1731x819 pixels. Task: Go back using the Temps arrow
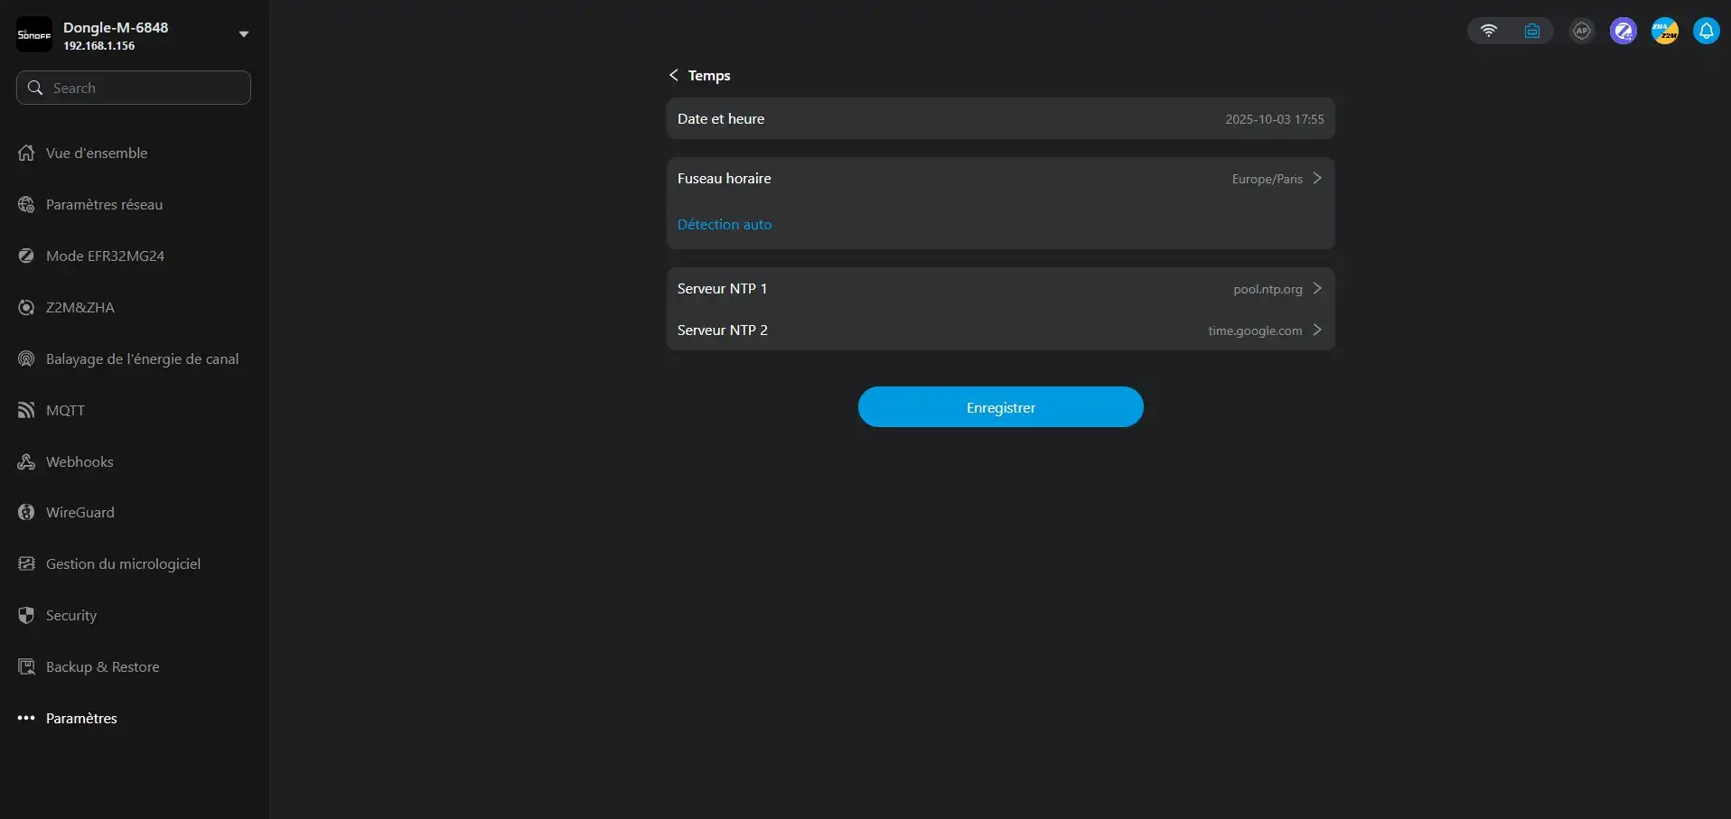[x=673, y=75]
